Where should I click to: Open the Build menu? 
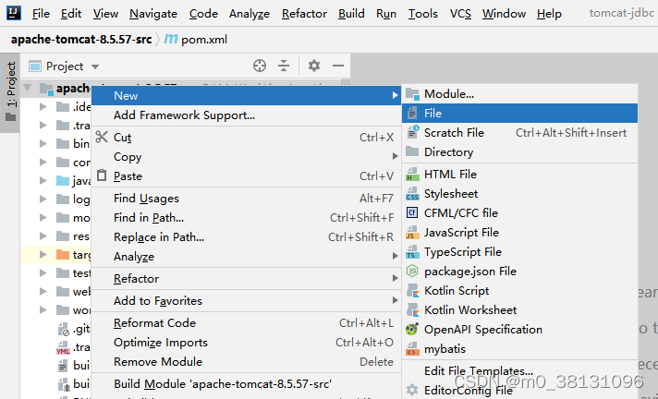tap(351, 14)
